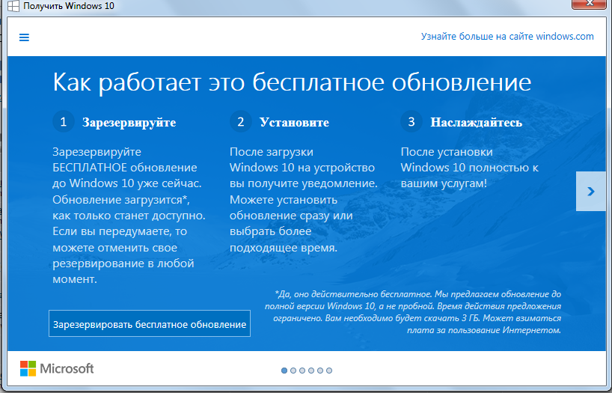Screen dimensions: 612x393
Task: Close the 'Получить Windows 10' window
Action: pos(590,4)
